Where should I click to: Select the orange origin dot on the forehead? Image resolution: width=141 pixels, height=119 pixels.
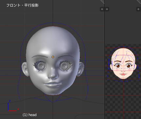53,57
